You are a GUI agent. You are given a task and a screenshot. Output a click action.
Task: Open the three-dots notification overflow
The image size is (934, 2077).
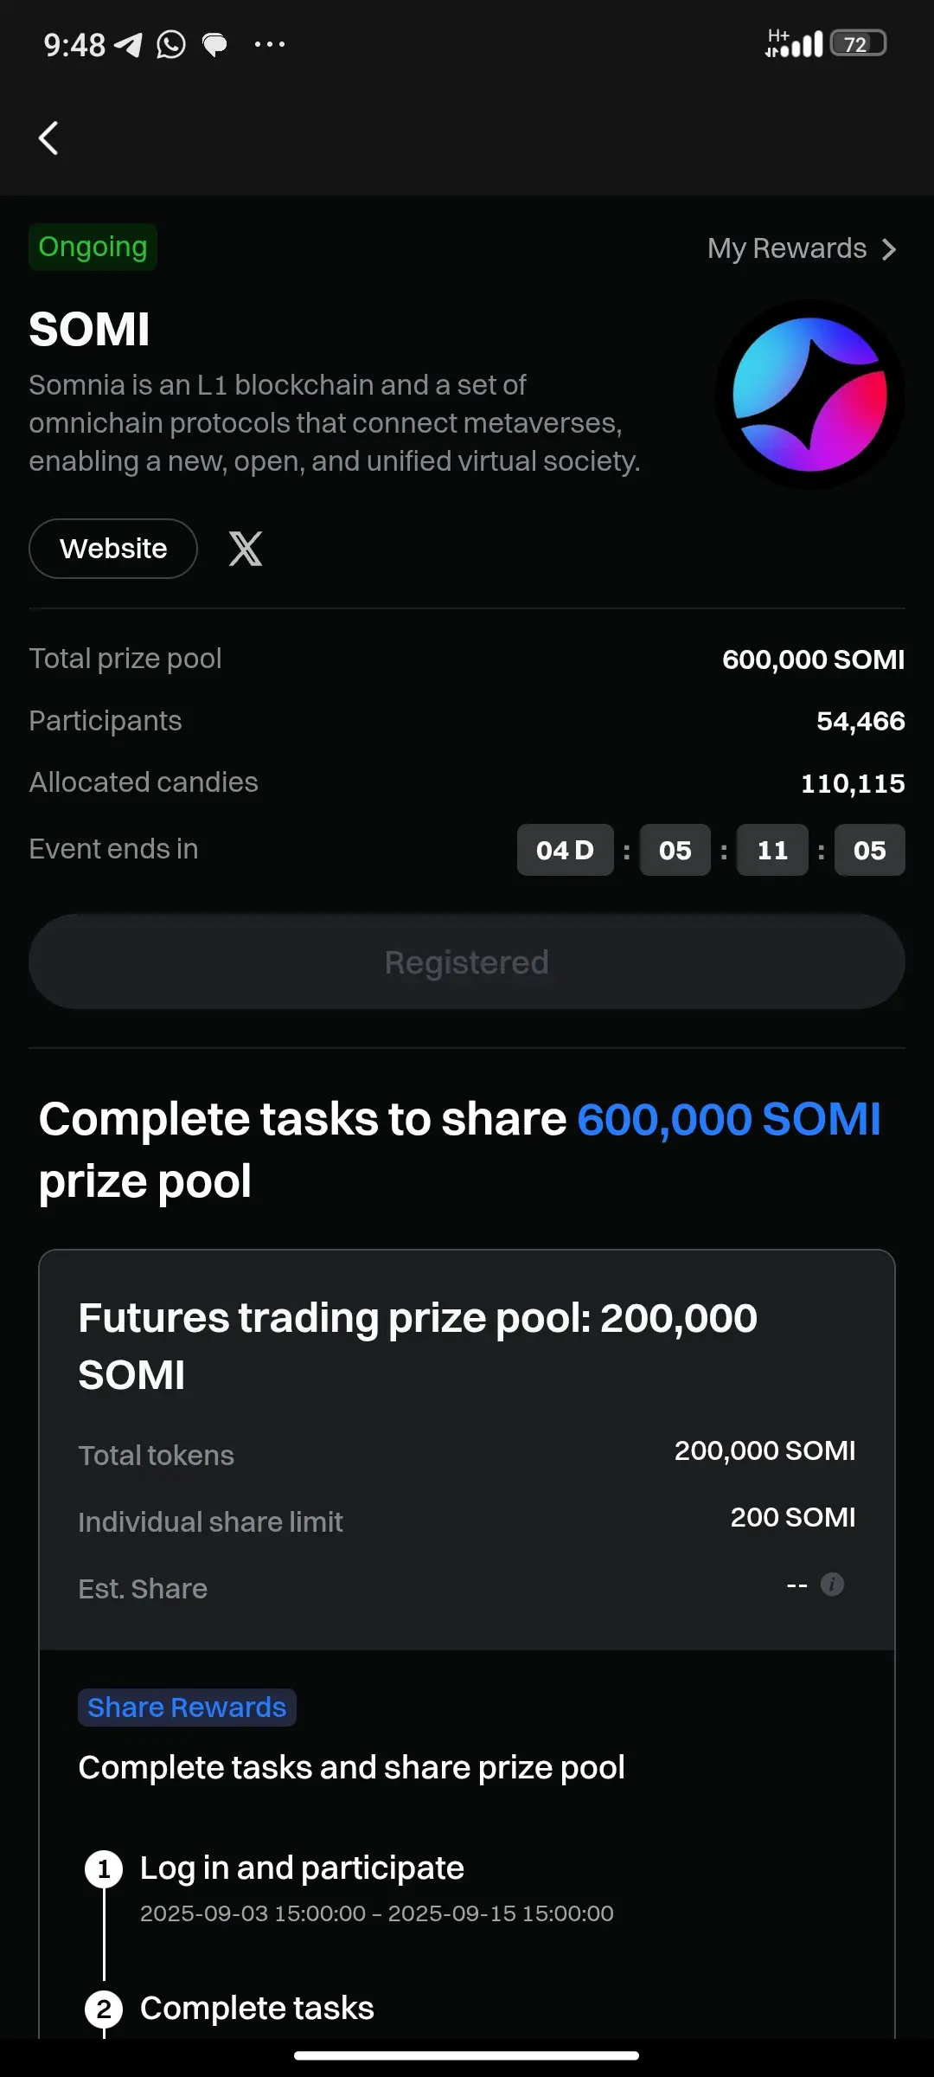pyautogui.click(x=270, y=44)
